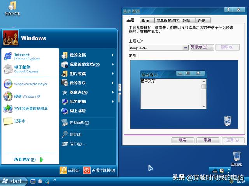The image size is (249, 186).
Task: Click scroll down arrow in preview window
Action: click(203, 107)
